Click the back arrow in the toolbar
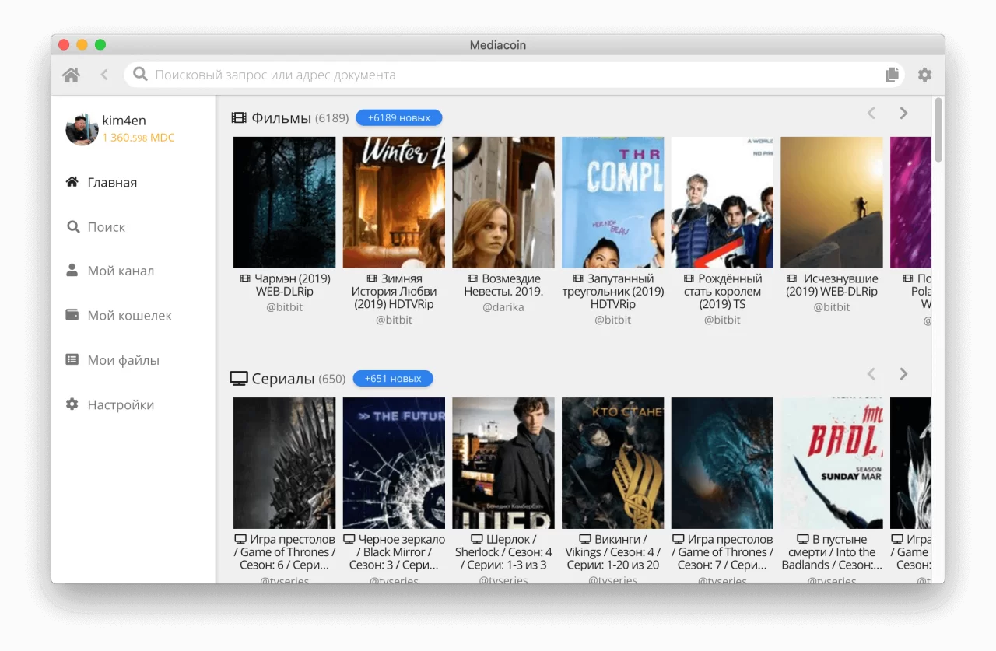Screen dimensions: 996x651 tap(104, 75)
